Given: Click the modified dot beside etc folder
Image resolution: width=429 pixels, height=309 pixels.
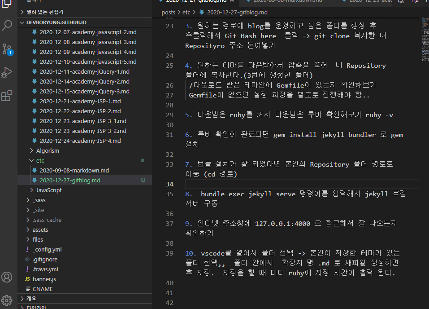Looking at the screenshot, I should coord(143,160).
